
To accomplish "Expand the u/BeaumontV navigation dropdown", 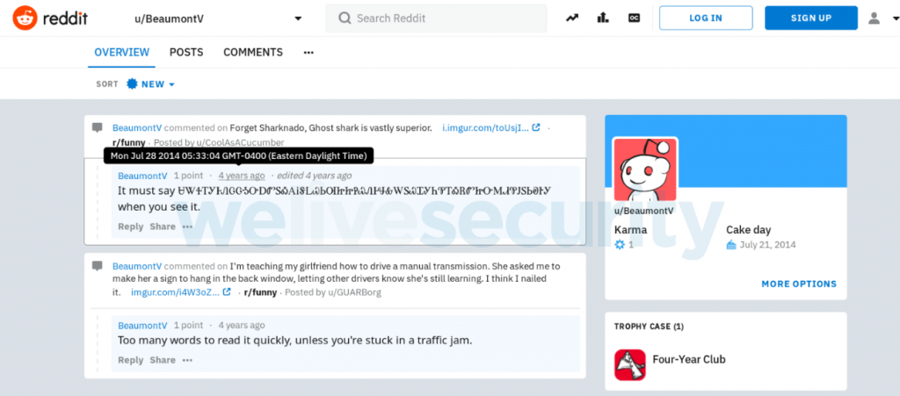I will point(298,19).
